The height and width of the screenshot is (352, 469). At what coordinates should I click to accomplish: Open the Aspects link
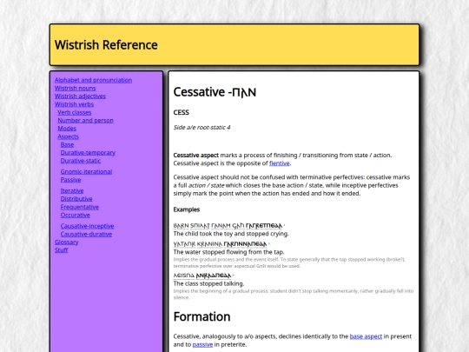[69, 136]
